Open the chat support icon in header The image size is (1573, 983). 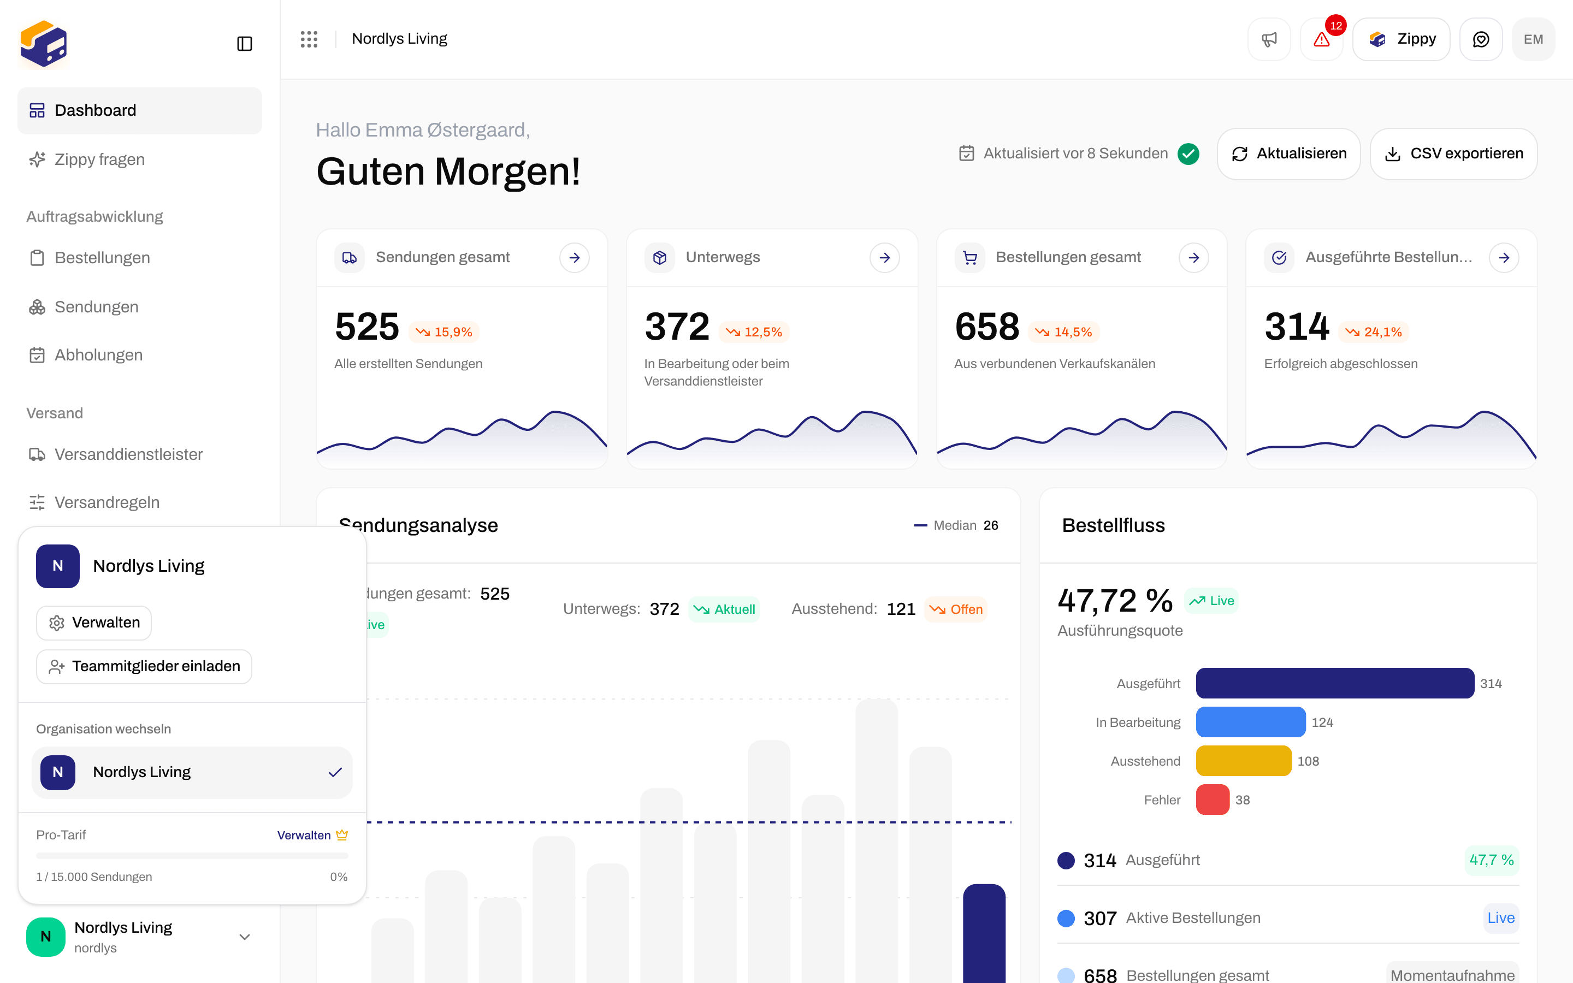click(1481, 39)
